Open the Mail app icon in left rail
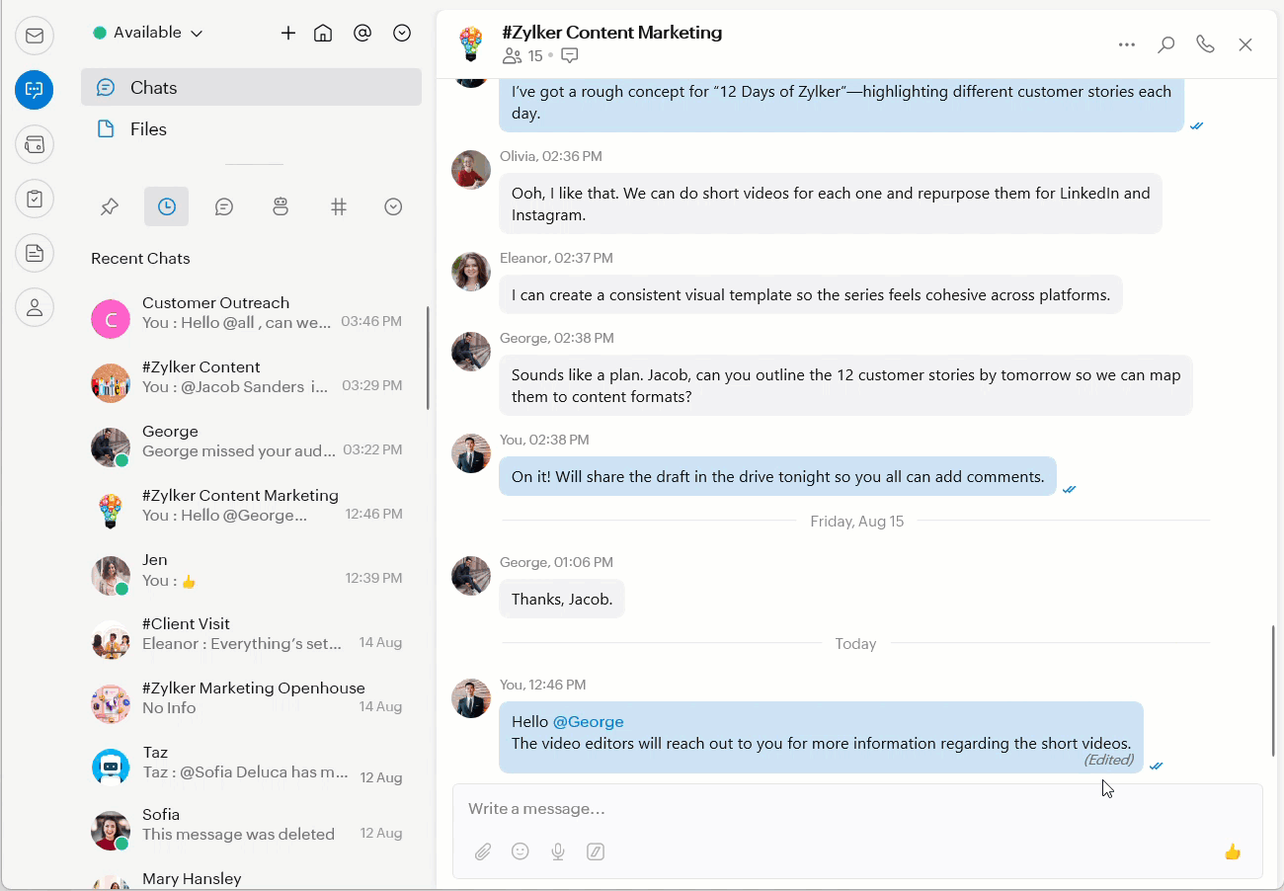 pos(35,37)
